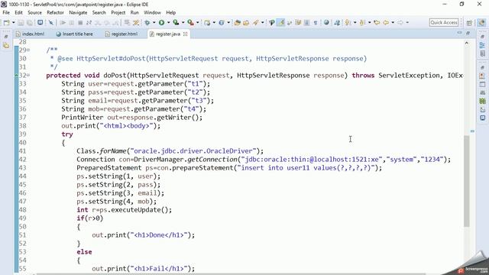Click the New file wizard icon
The width and height of the screenshot is (489, 275).
[x=6, y=22]
